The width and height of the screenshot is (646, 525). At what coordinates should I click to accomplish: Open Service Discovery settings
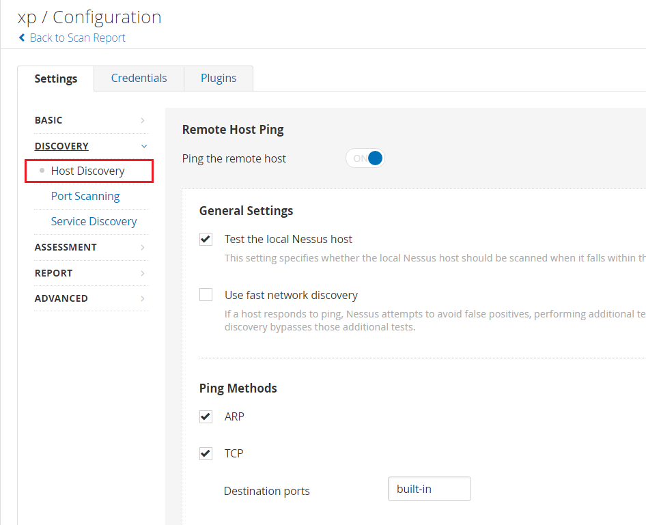click(x=94, y=221)
